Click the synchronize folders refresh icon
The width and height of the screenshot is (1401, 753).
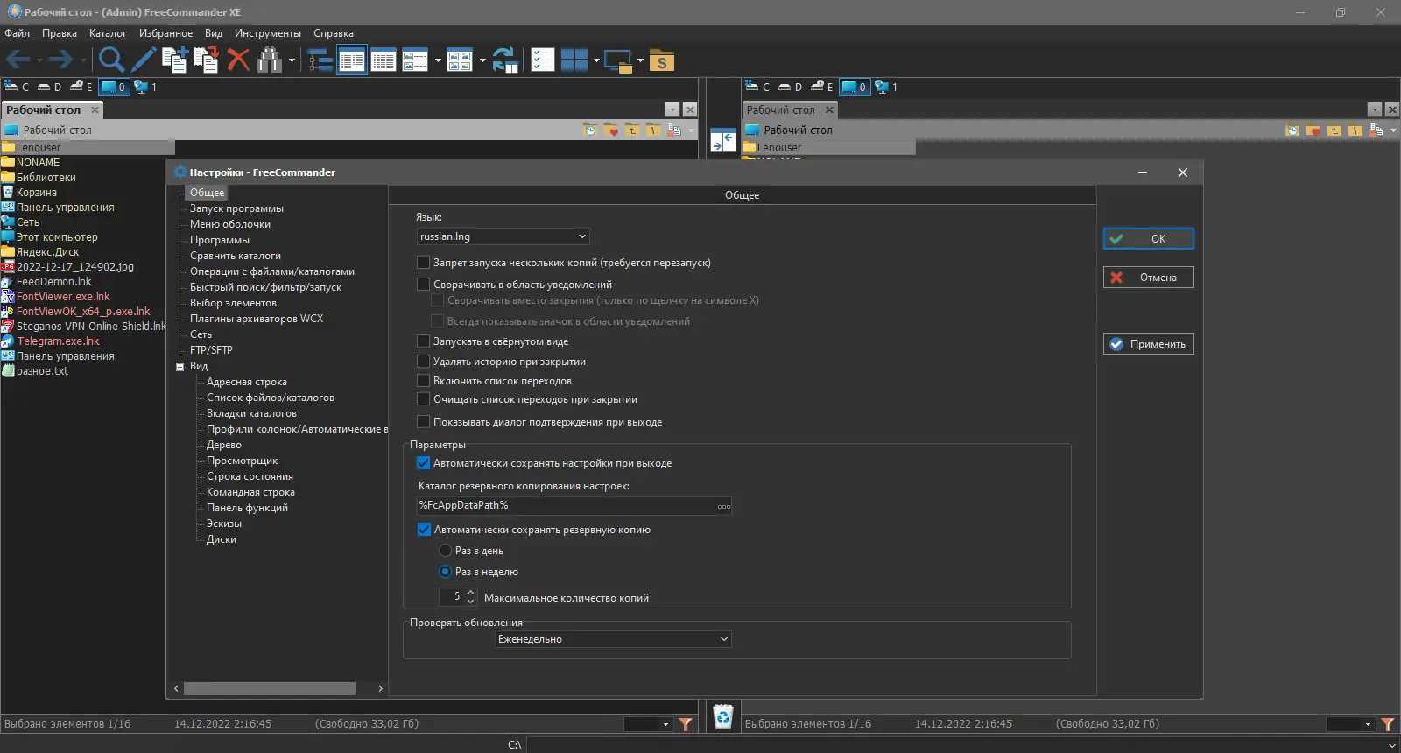[x=505, y=60]
